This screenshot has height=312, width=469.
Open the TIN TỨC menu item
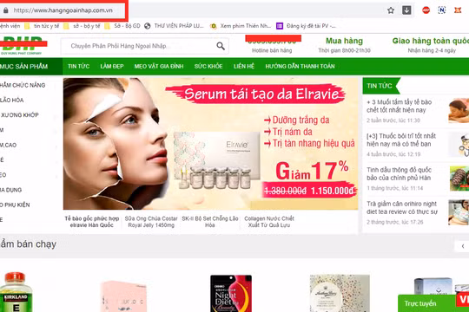(x=79, y=66)
